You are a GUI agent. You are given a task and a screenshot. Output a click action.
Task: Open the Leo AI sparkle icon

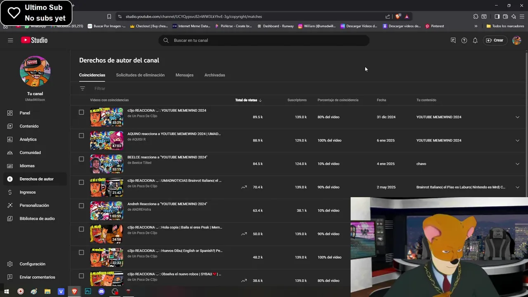click(514, 16)
